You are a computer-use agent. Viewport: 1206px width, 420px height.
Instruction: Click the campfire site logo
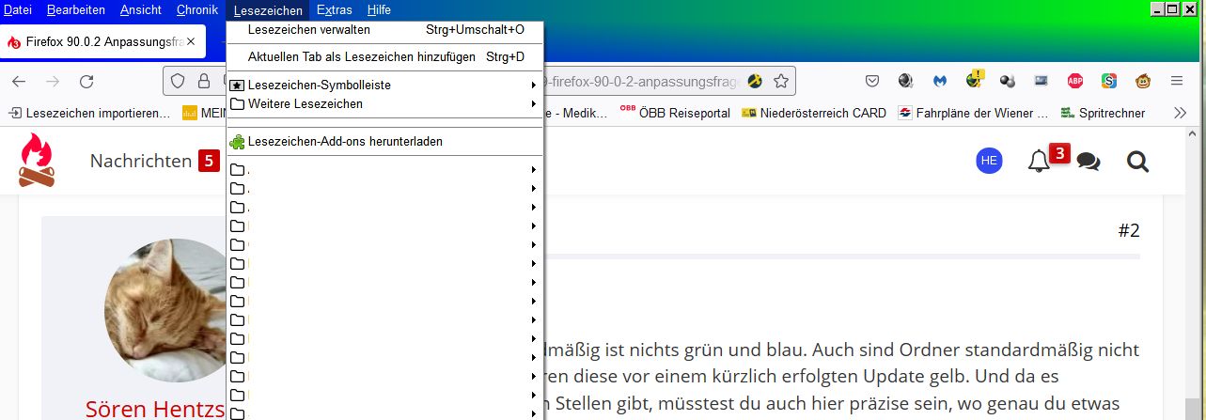click(x=37, y=160)
